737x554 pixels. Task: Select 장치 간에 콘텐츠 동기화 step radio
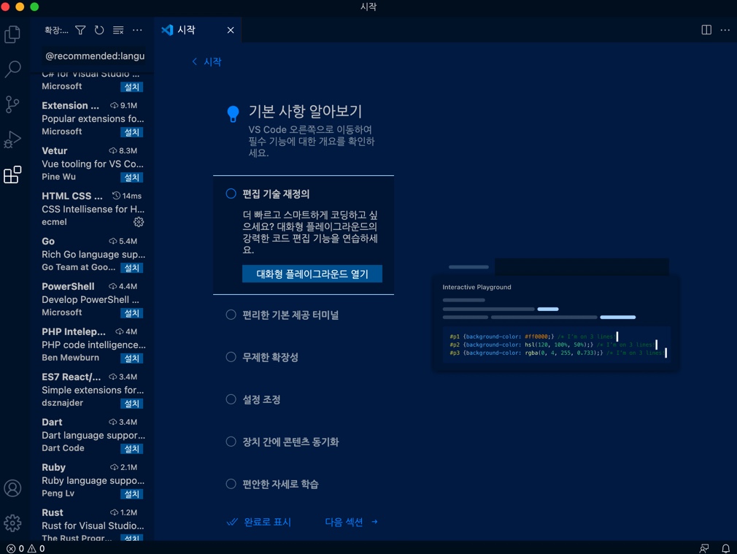click(231, 442)
